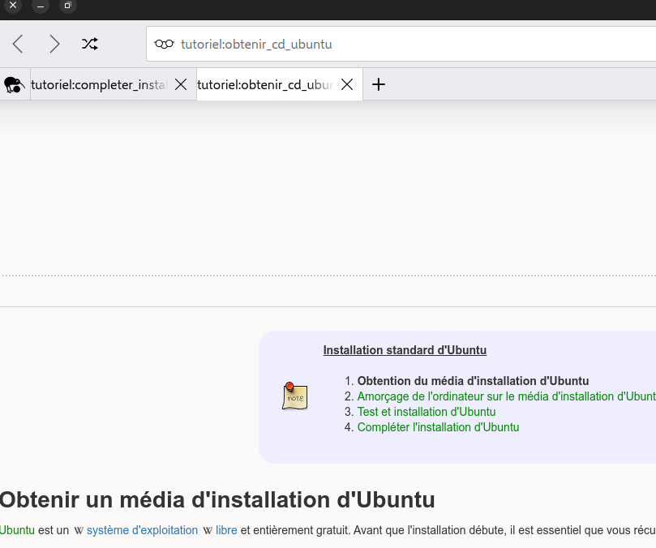Open 'Compléter l'installation d'Ubuntu' link
Screen dimensions: 656x548
438,427
